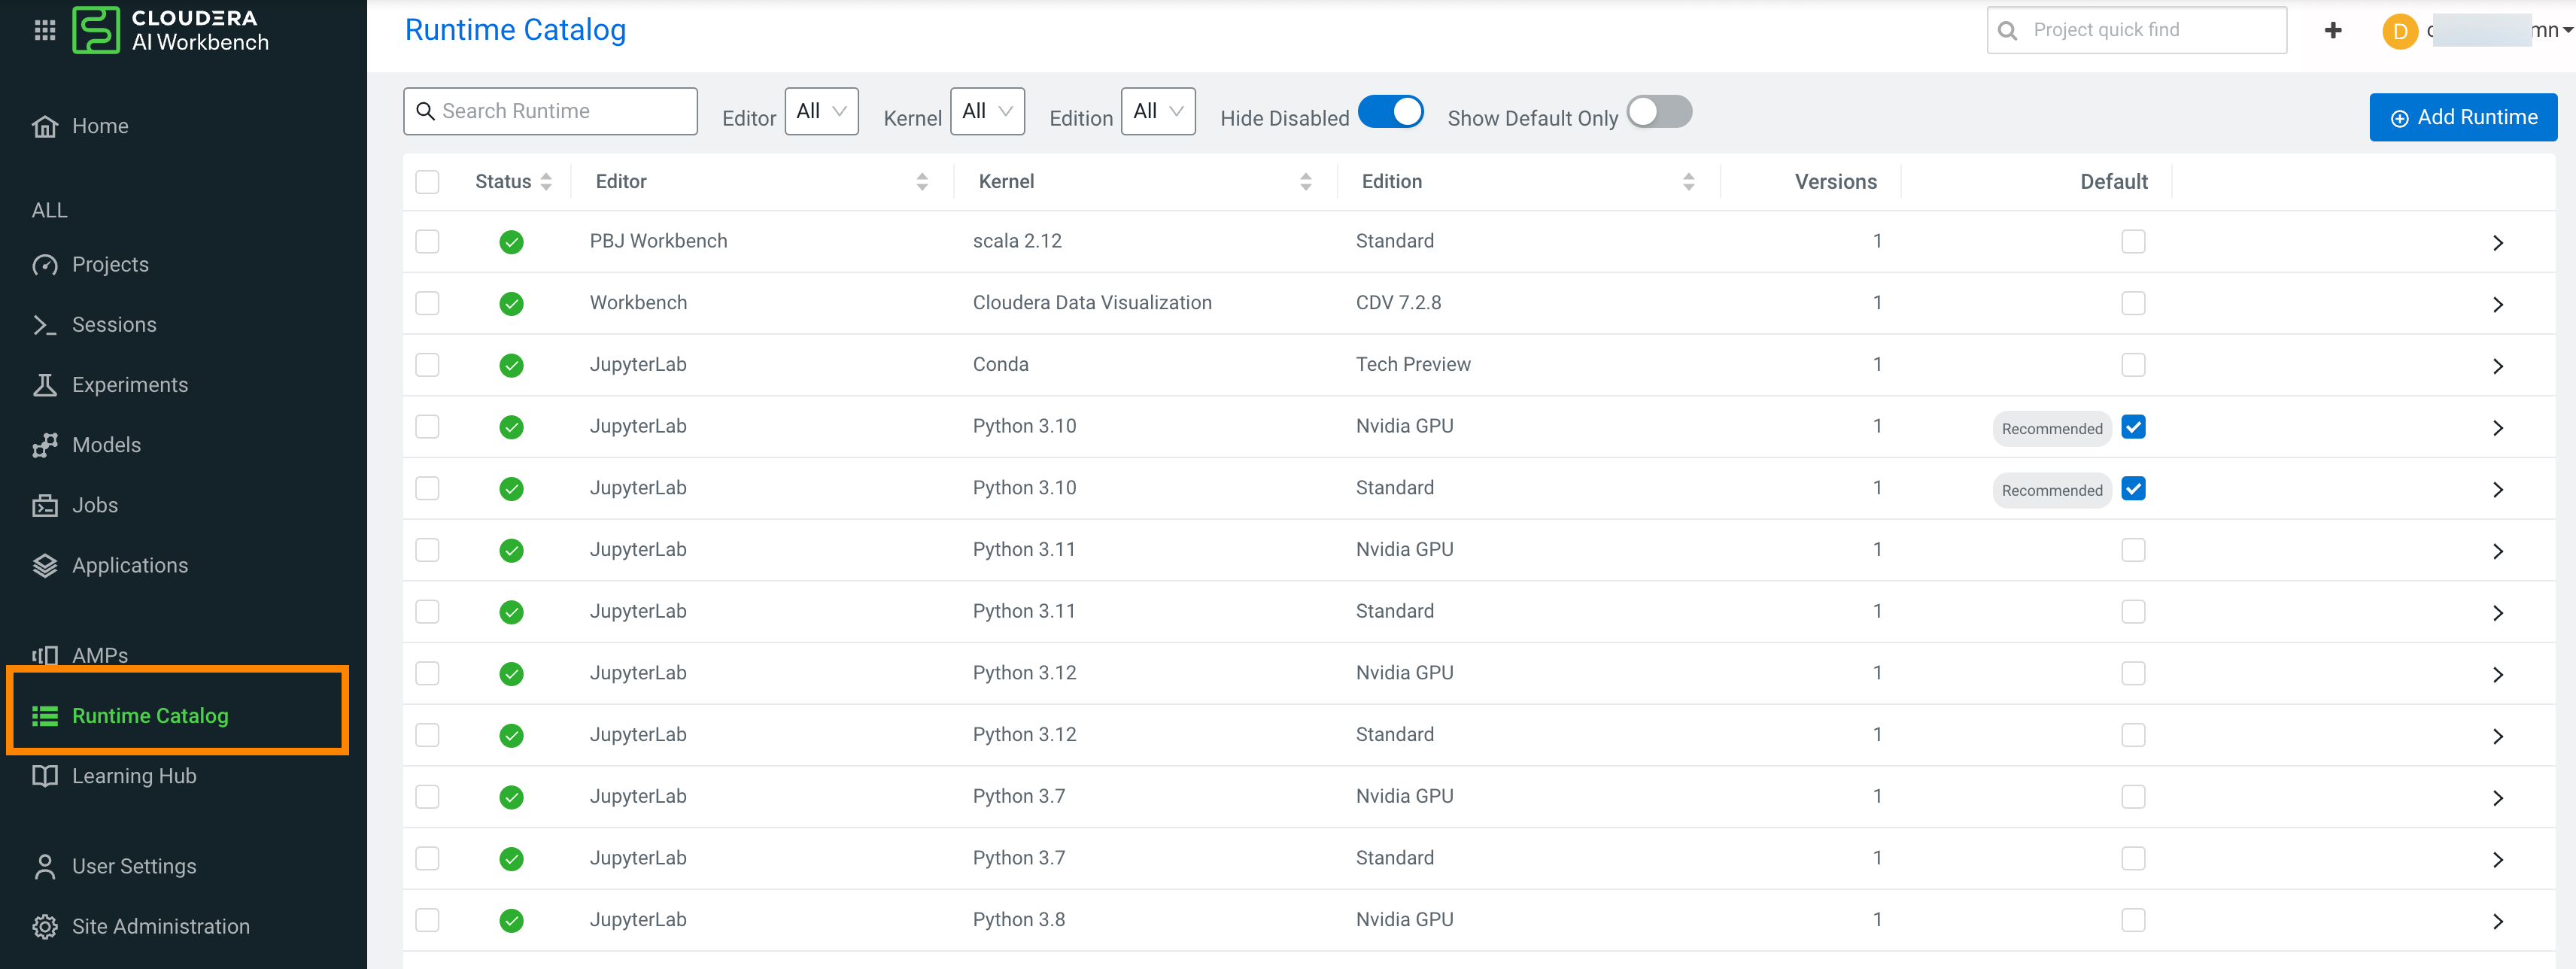Click the Status sort arrows in the table header

[x=546, y=182]
